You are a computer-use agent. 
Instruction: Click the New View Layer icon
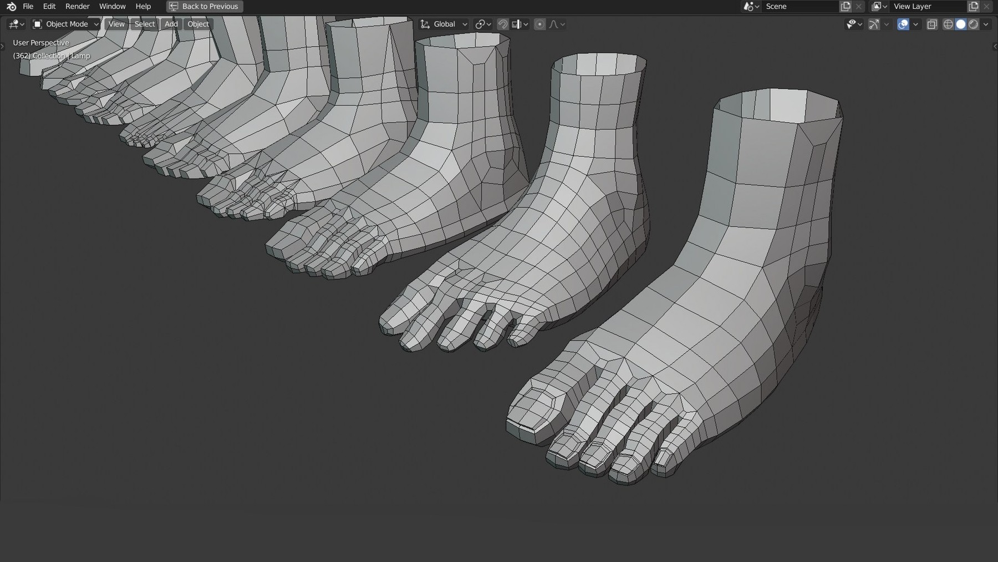point(974,6)
